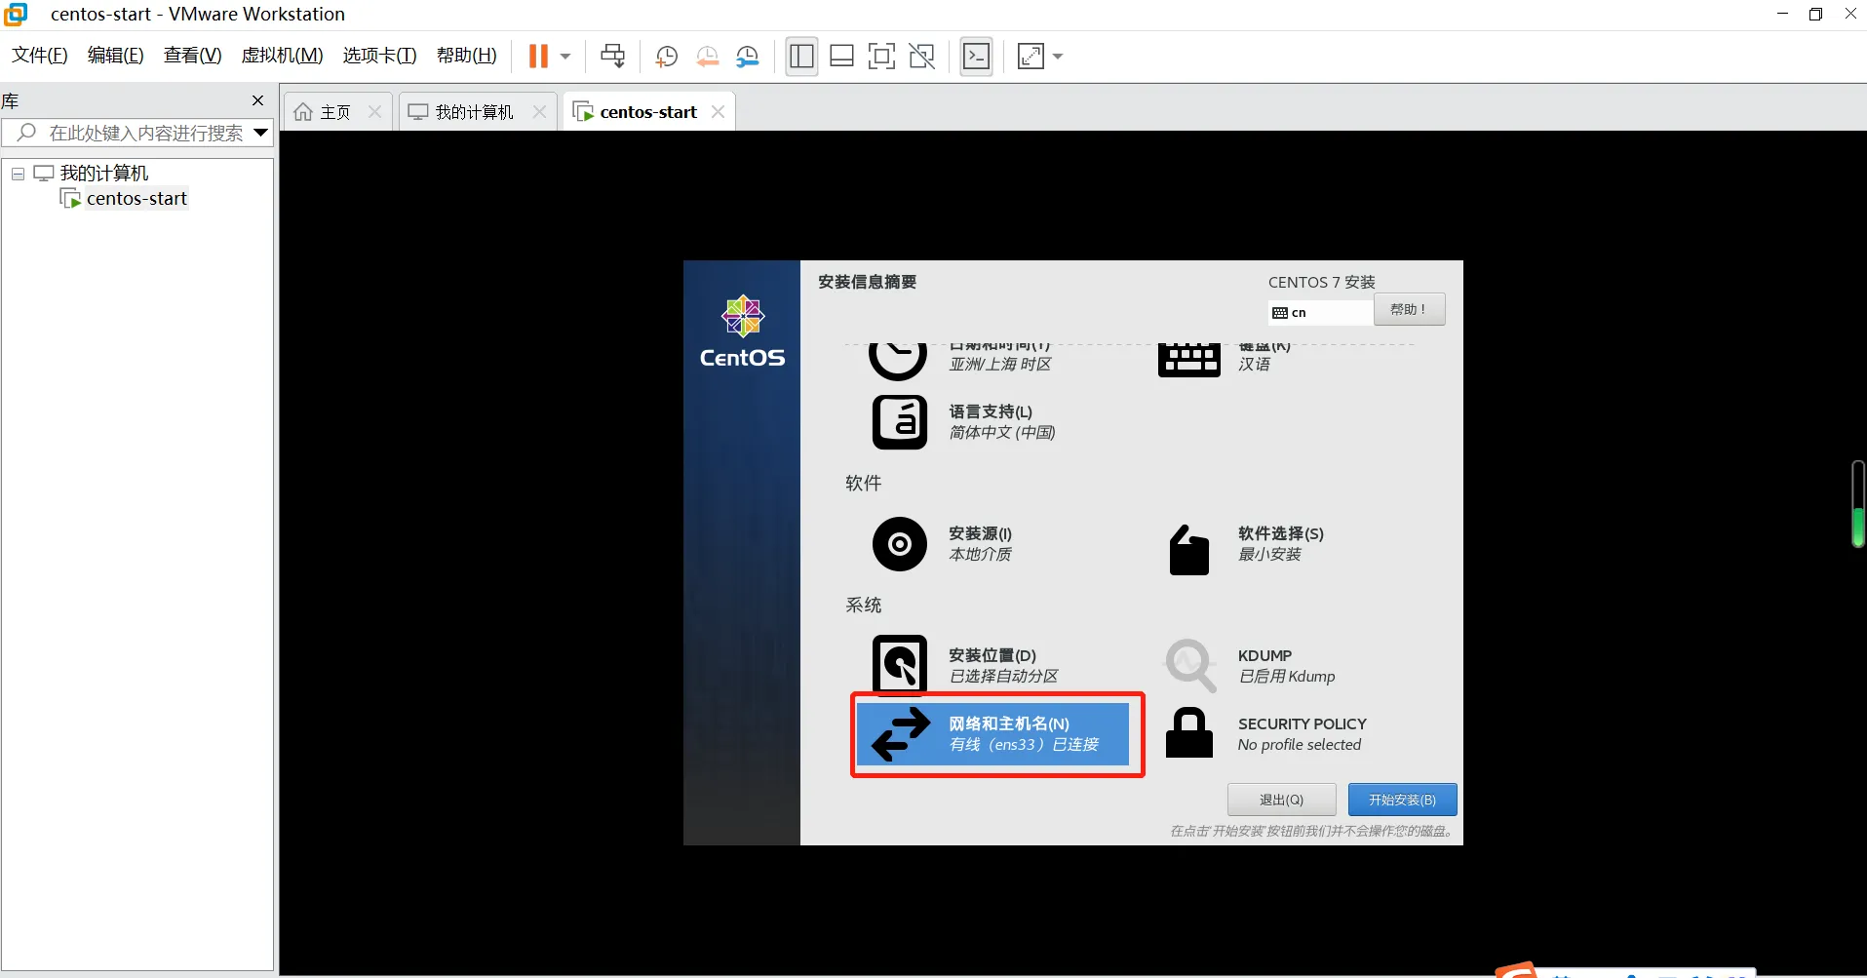Click the green scrollbar handle on right
Image resolution: width=1867 pixels, height=978 pixels.
(x=1858, y=526)
